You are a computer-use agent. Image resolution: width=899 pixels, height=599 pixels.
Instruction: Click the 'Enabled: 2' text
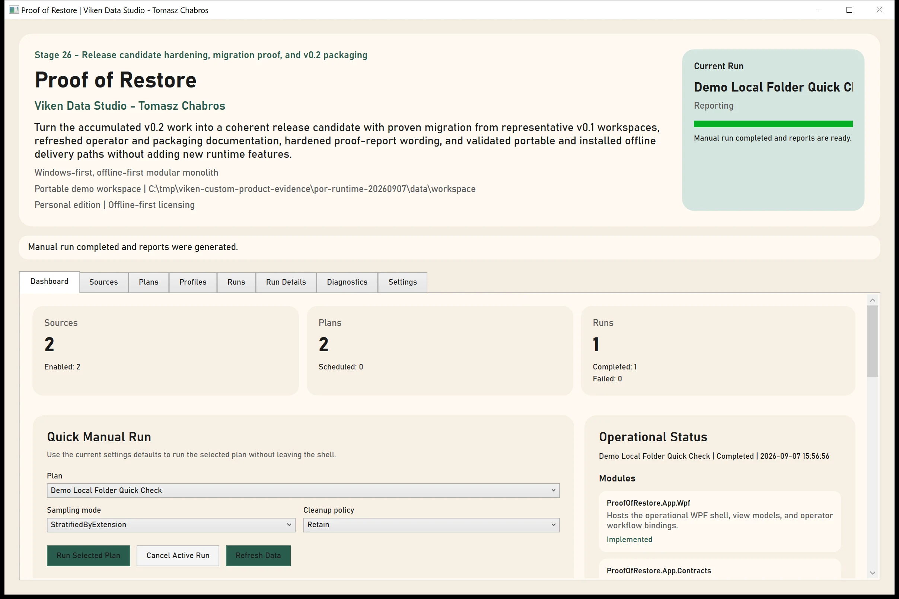tap(62, 367)
